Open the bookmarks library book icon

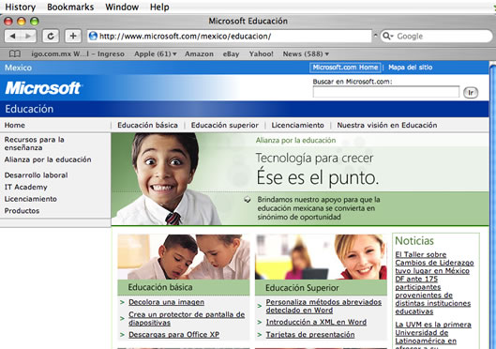click(15, 53)
